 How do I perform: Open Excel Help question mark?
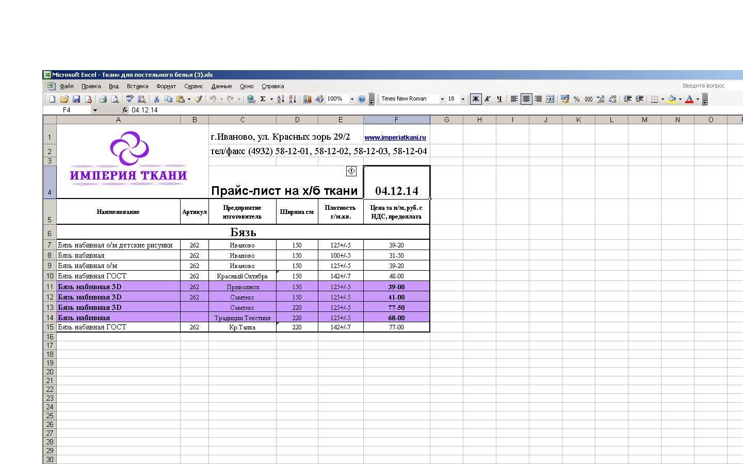pos(362,99)
